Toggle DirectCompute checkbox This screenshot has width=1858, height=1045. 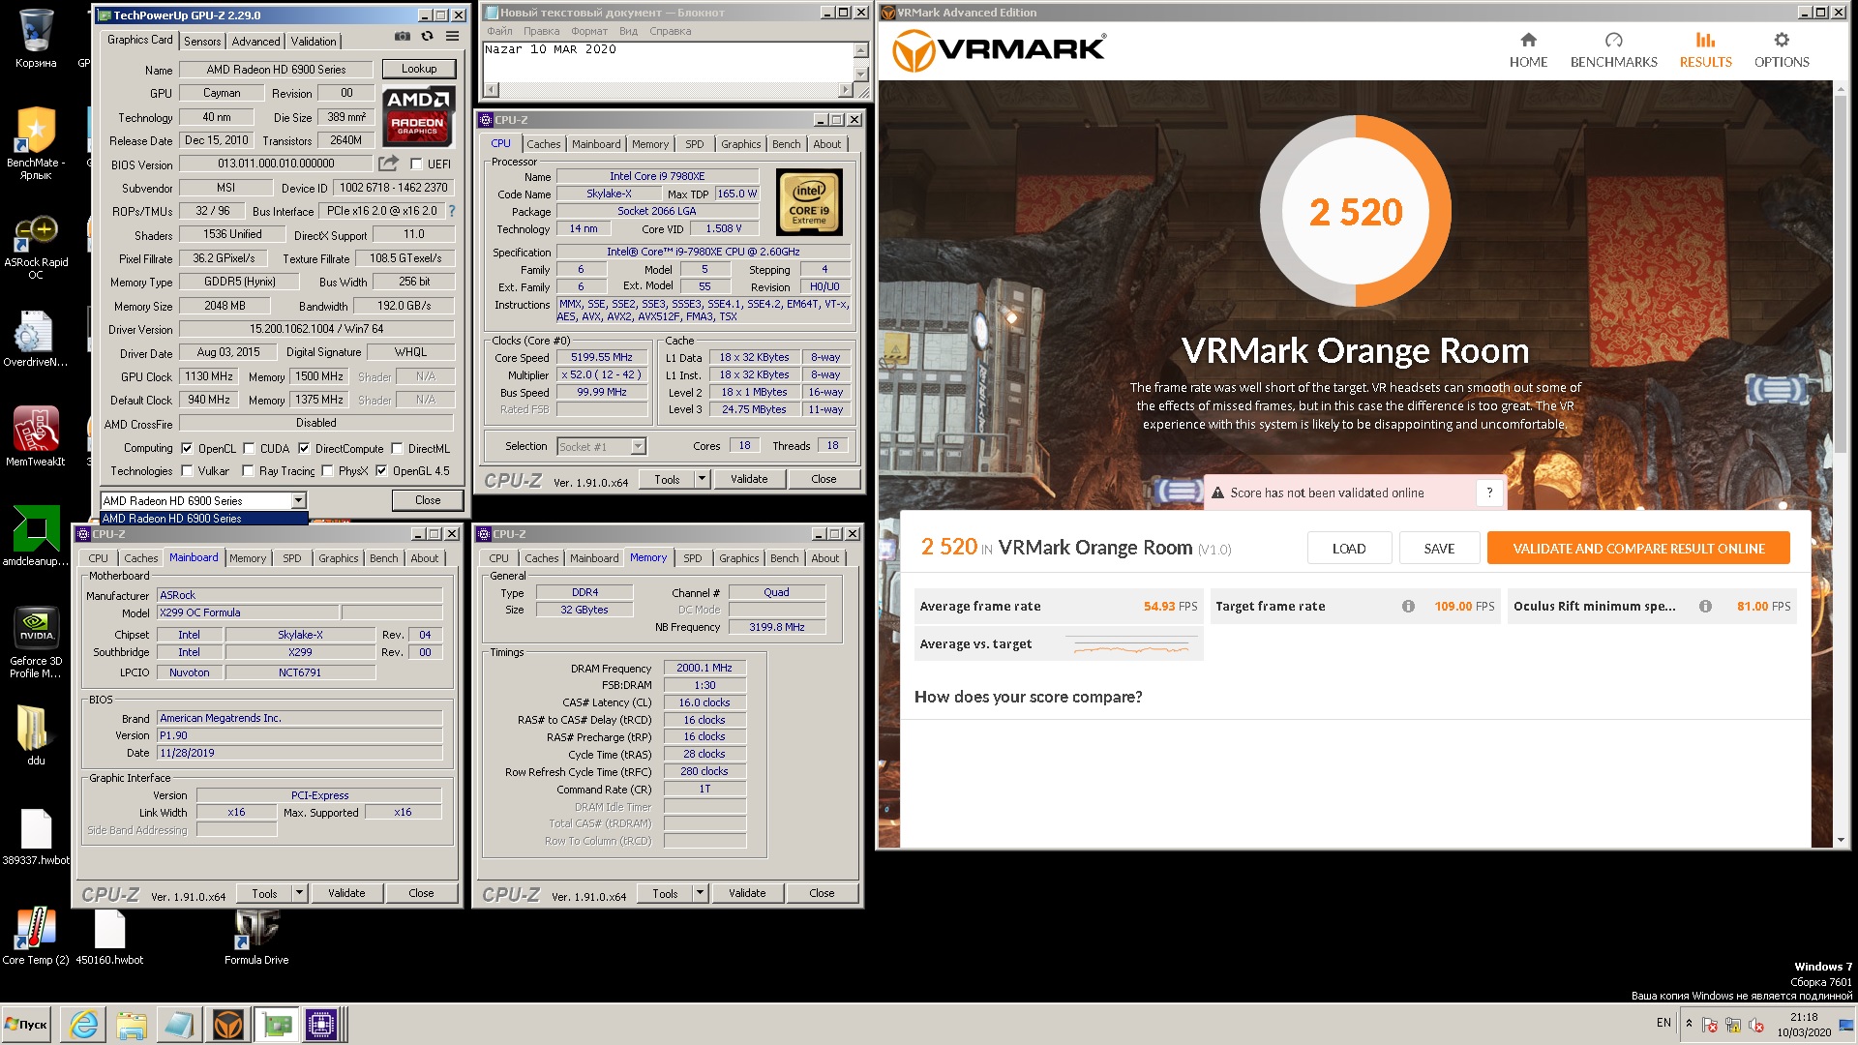304,448
